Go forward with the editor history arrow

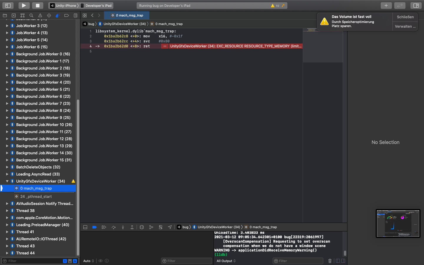tap(99, 15)
